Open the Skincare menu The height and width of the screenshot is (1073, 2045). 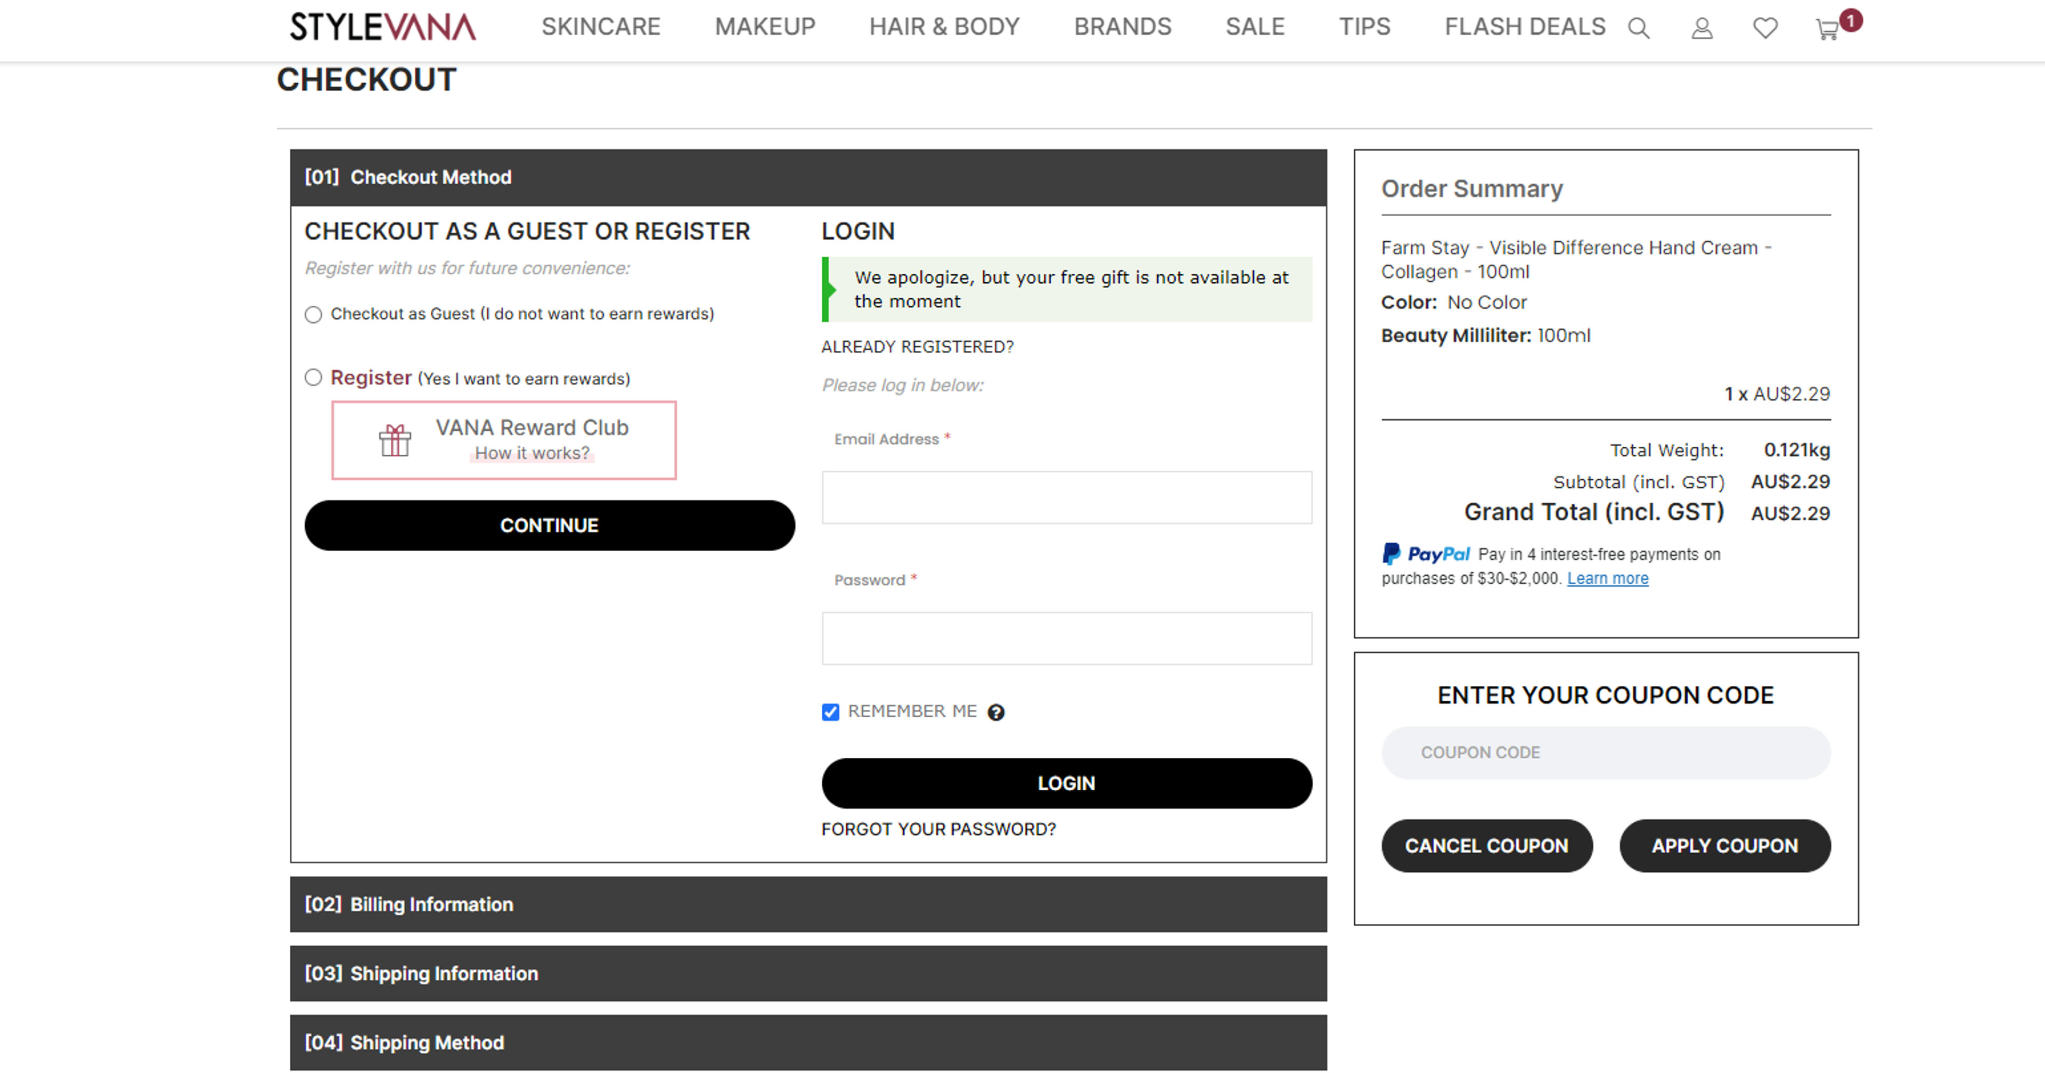click(601, 27)
